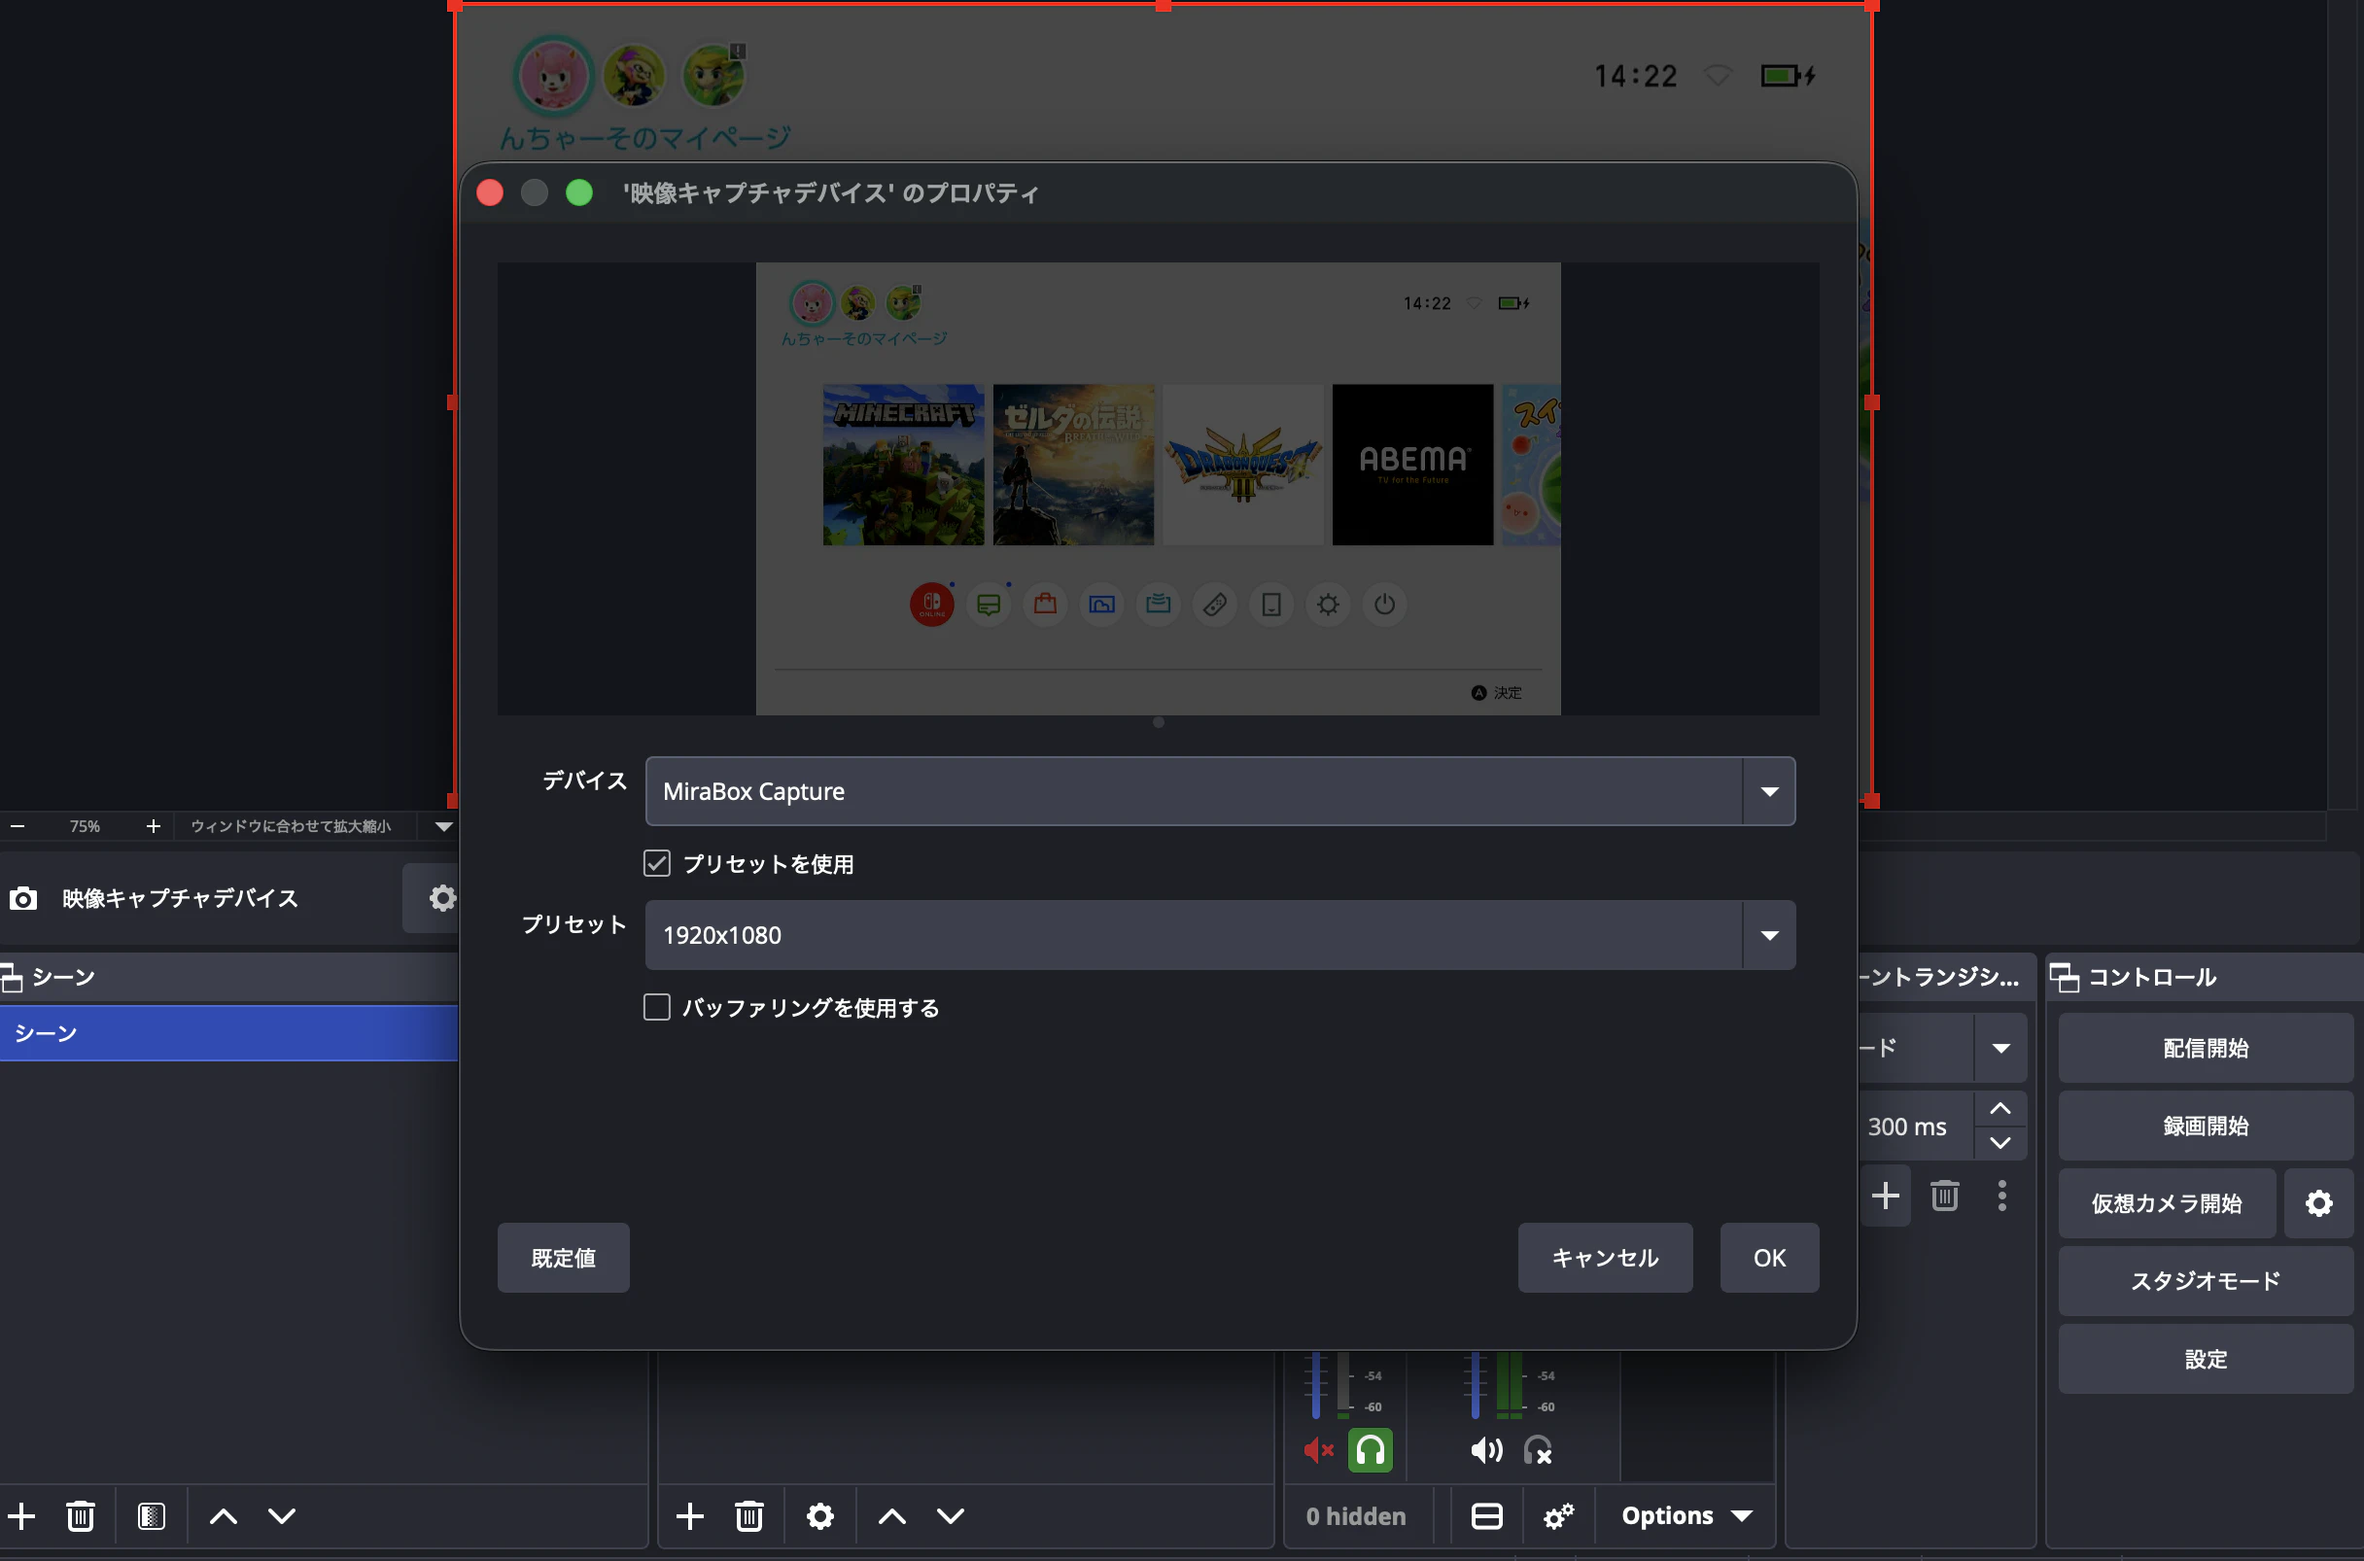
Task: Open the ウィンドウに合わせて拡大縮小 scaling dropdown
Action: (317, 825)
